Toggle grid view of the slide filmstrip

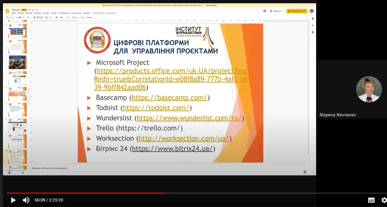[23, 173]
